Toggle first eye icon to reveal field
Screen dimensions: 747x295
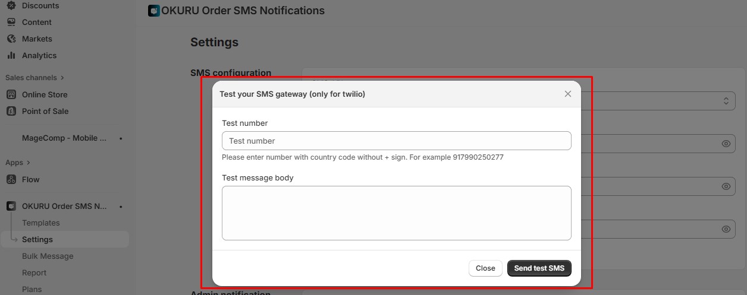[726, 144]
